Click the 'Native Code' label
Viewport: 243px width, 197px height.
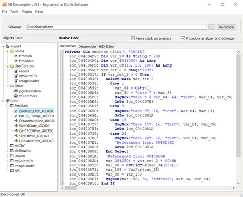(x=69, y=38)
